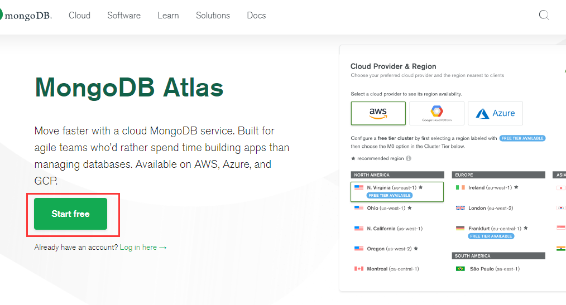Select the AWS cloud provider tile

[x=378, y=113]
